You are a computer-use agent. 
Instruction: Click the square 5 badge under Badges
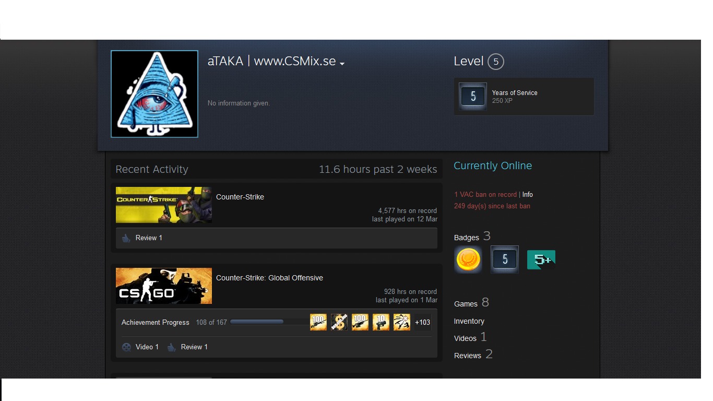505,260
